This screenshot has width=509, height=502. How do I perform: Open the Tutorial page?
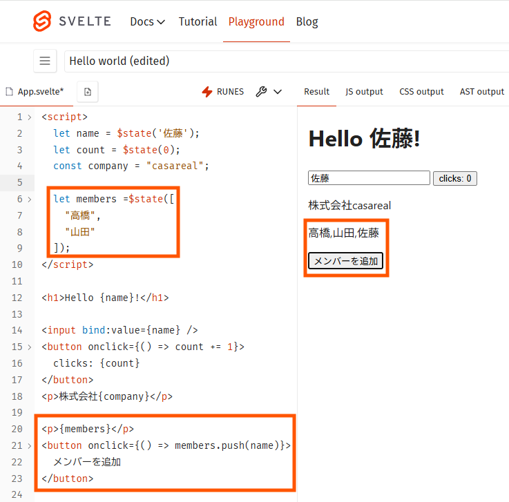tap(198, 21)
